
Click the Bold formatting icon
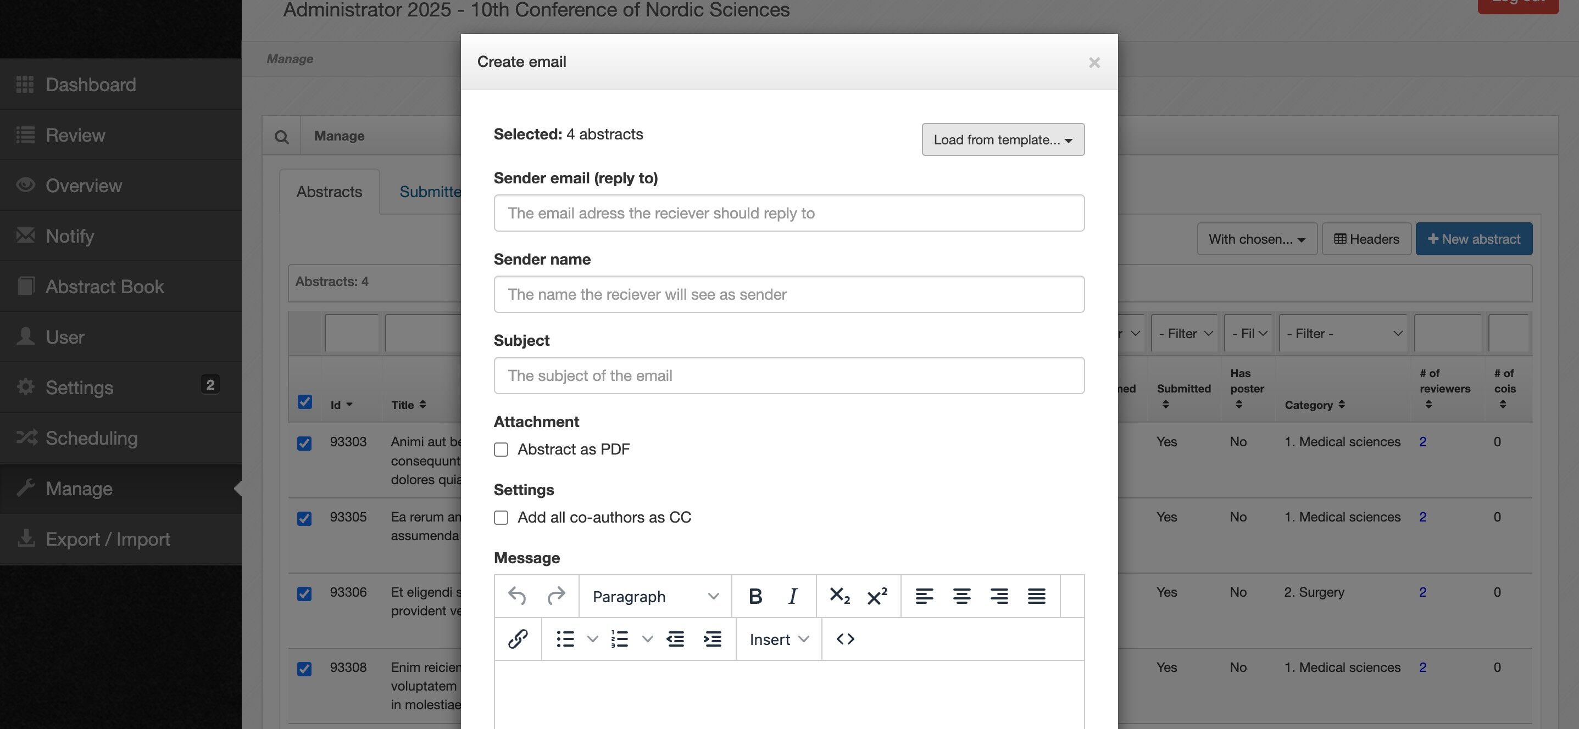[x=755, y=596]
